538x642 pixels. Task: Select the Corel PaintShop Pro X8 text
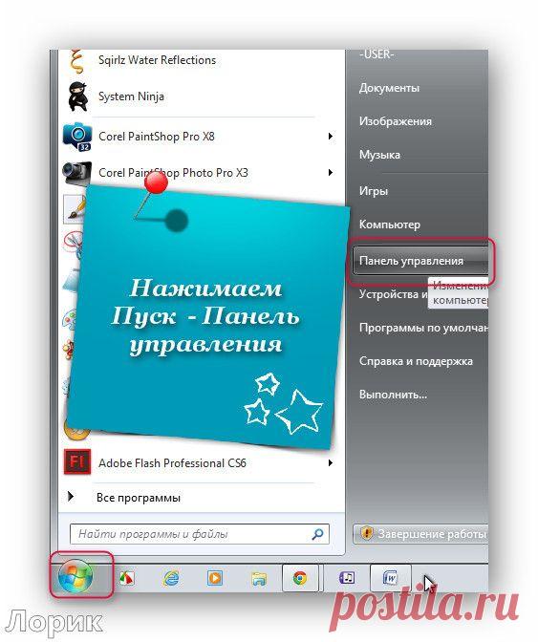click(157, 137)
